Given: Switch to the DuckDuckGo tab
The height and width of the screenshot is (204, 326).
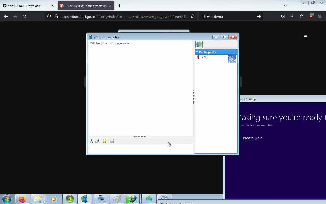Looking at the screenshot, I should pyautogui.click(x=86, y=6).
